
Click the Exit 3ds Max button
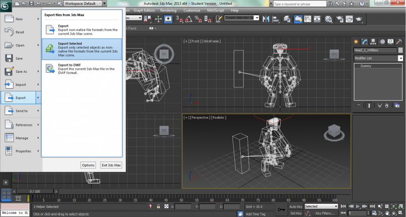(111, 165)
